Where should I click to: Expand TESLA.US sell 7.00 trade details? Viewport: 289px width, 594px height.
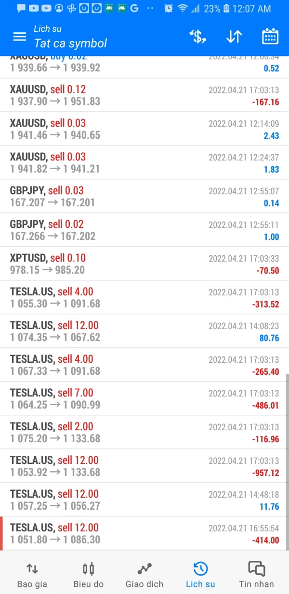click(144, 399)
